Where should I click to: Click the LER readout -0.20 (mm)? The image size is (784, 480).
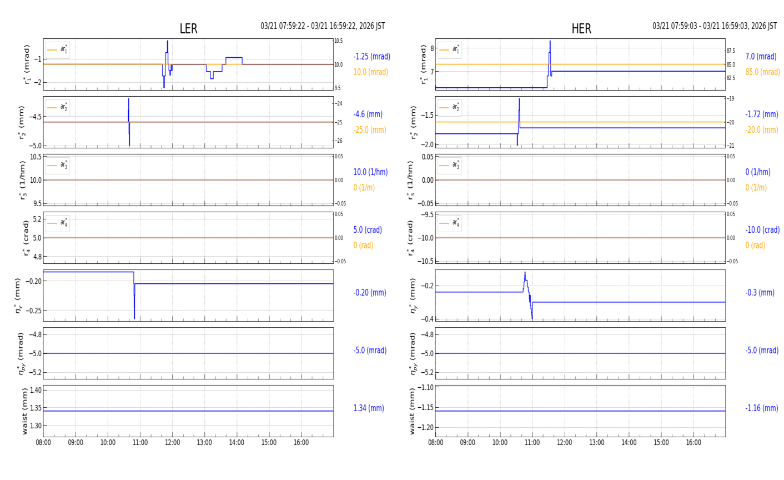click(369, 293)
